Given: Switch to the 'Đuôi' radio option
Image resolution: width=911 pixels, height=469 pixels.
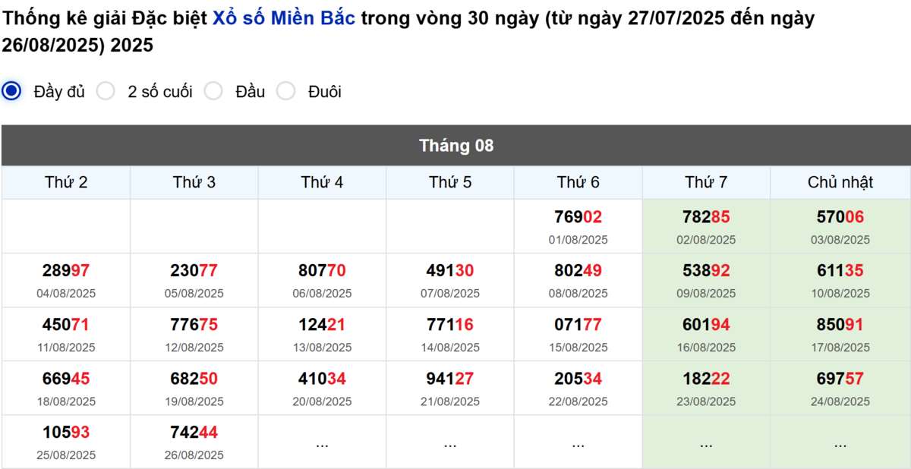Looking at the screenshot, I should 285,91.
